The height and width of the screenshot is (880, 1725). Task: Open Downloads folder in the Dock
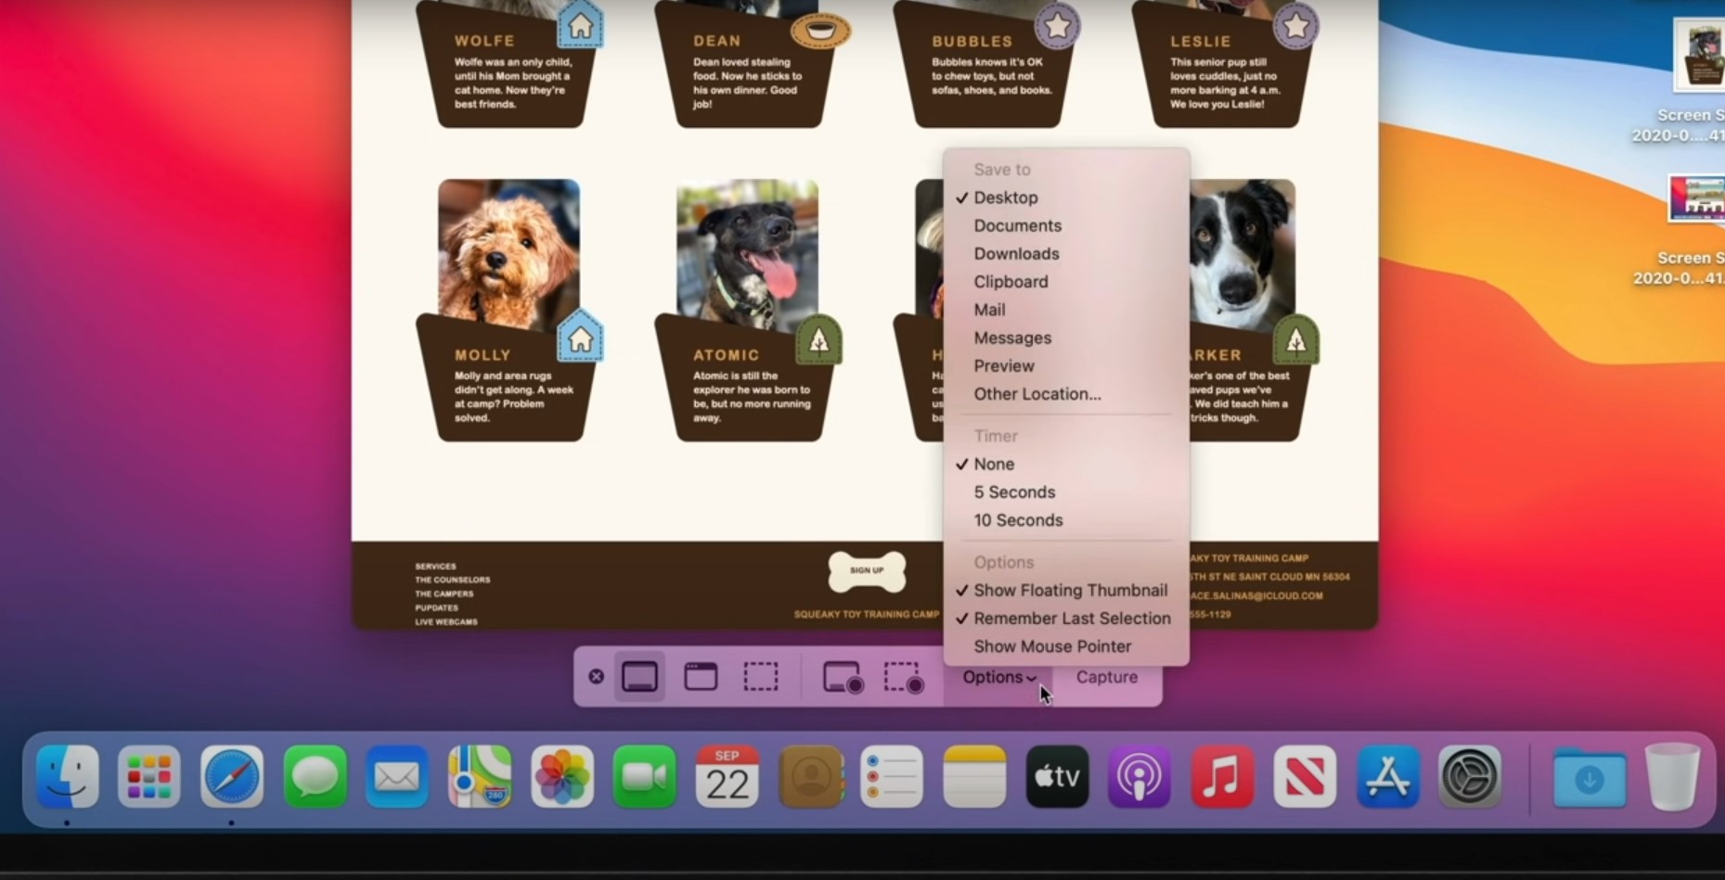1590,777
